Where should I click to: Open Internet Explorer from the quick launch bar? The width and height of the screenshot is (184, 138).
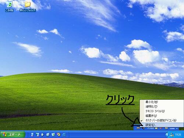point(64,135)
